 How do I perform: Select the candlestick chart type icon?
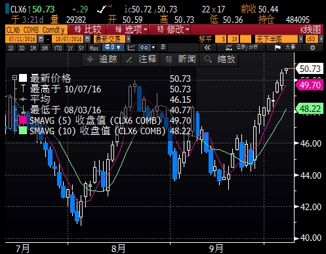[x=144, y=47]
